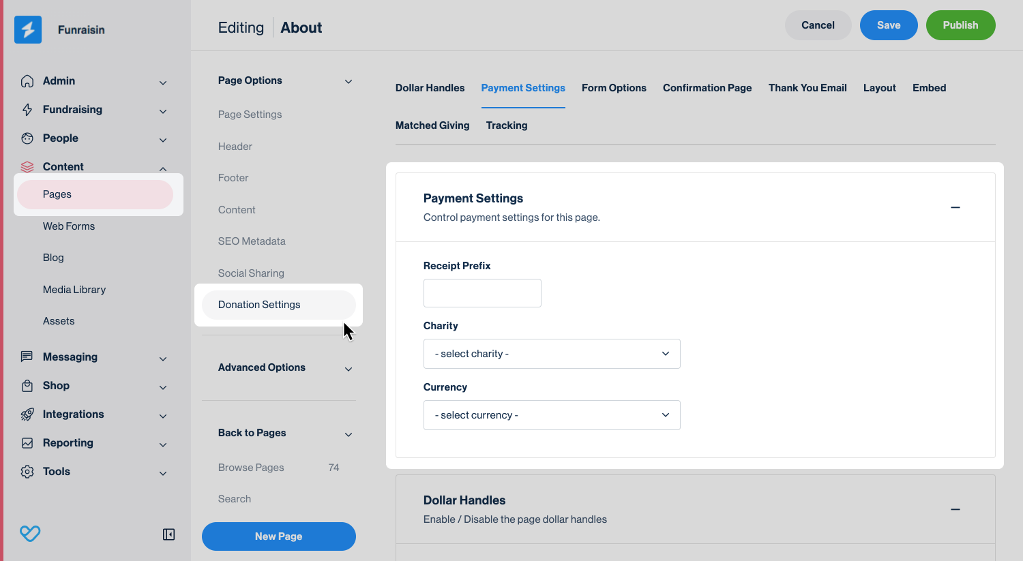Click the People face icon
The height and width of the screenshot is (561, 1023).
pyautogui.click(x=27, y=138)
